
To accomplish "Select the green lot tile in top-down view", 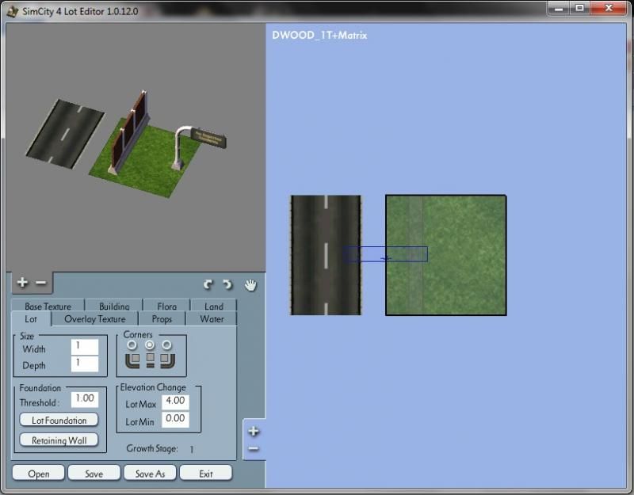I will 445,255.
